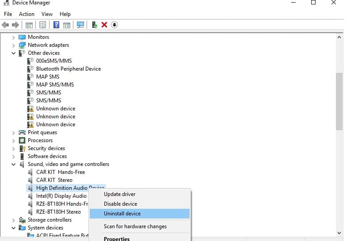Click the Forward arrow in the toolbar
The image size is (362, 241).
coord(15,25)
